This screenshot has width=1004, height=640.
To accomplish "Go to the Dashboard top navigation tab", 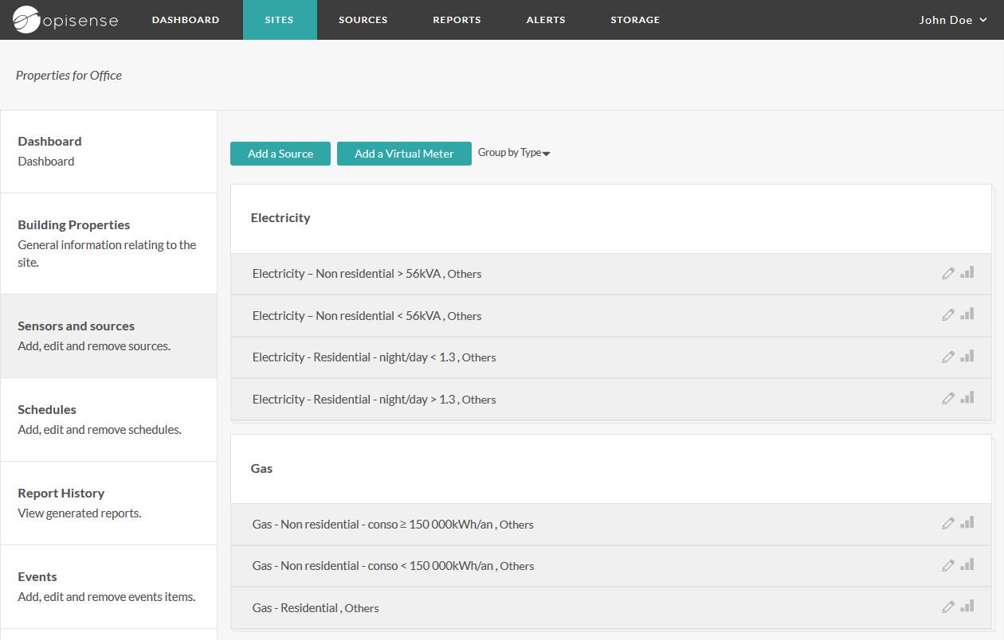I will click(186, 20).
